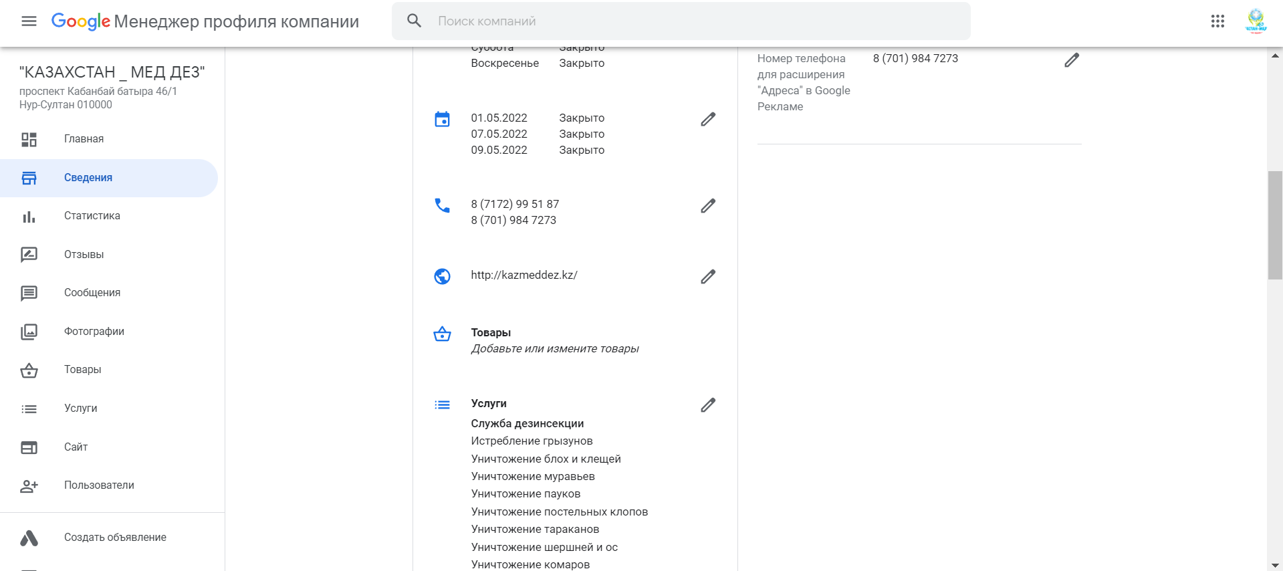
Task: Click the Сообщения chat icon
Action: (x=29, y=293)
